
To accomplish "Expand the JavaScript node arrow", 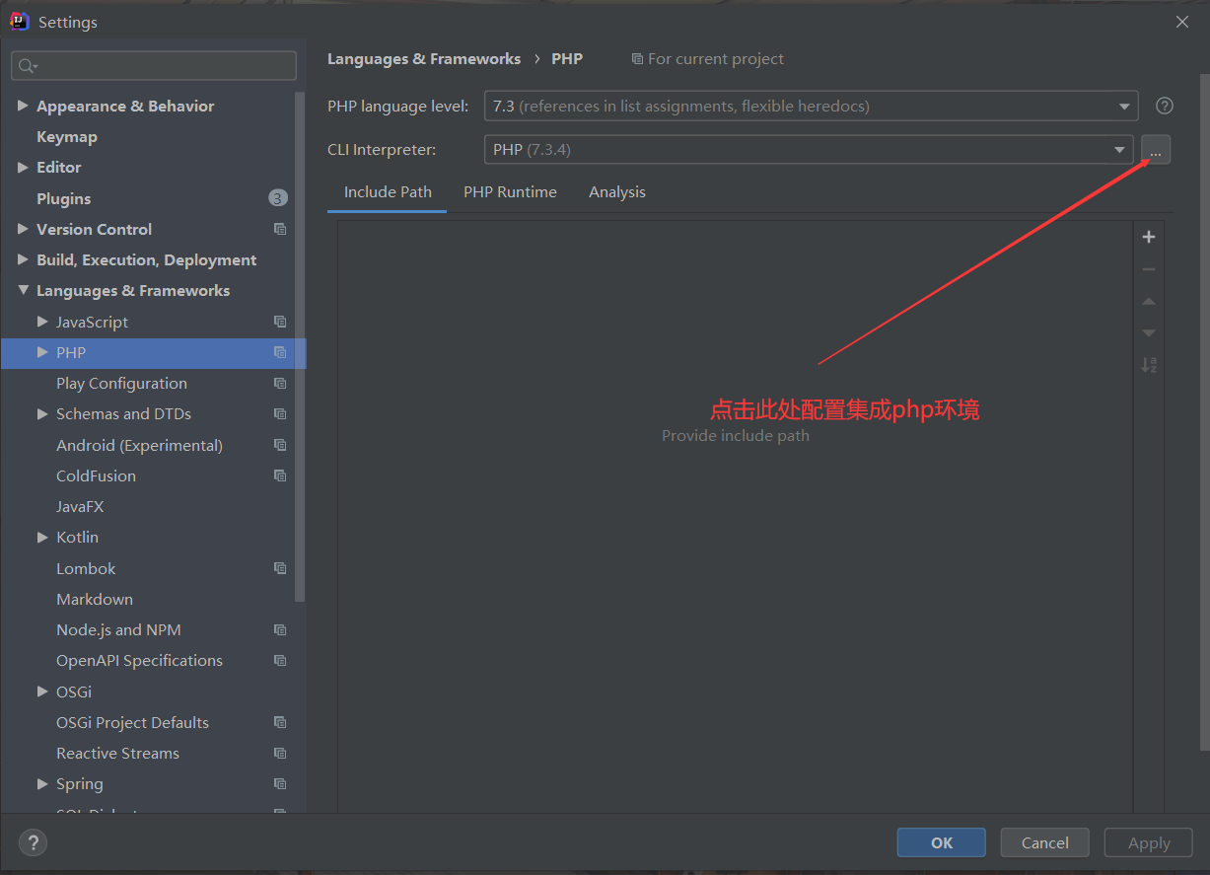I will pos(42,322).
